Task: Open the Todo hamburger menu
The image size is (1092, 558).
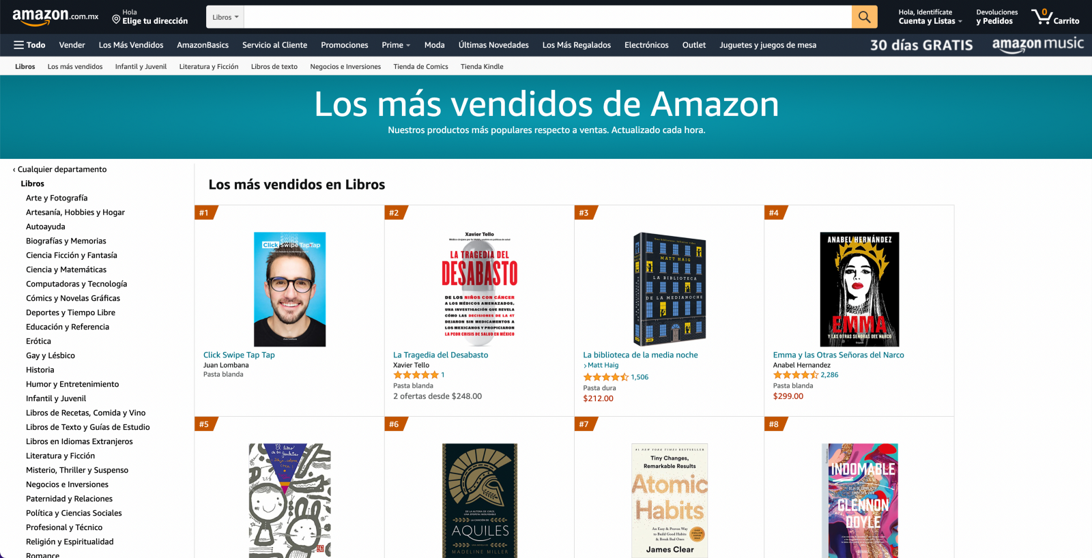Action: pos(29,45)
